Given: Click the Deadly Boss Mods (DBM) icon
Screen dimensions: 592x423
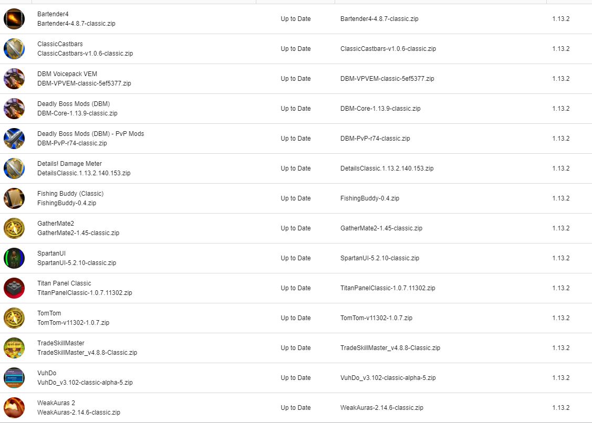Looking at the screenshot, I should [14, 109].
